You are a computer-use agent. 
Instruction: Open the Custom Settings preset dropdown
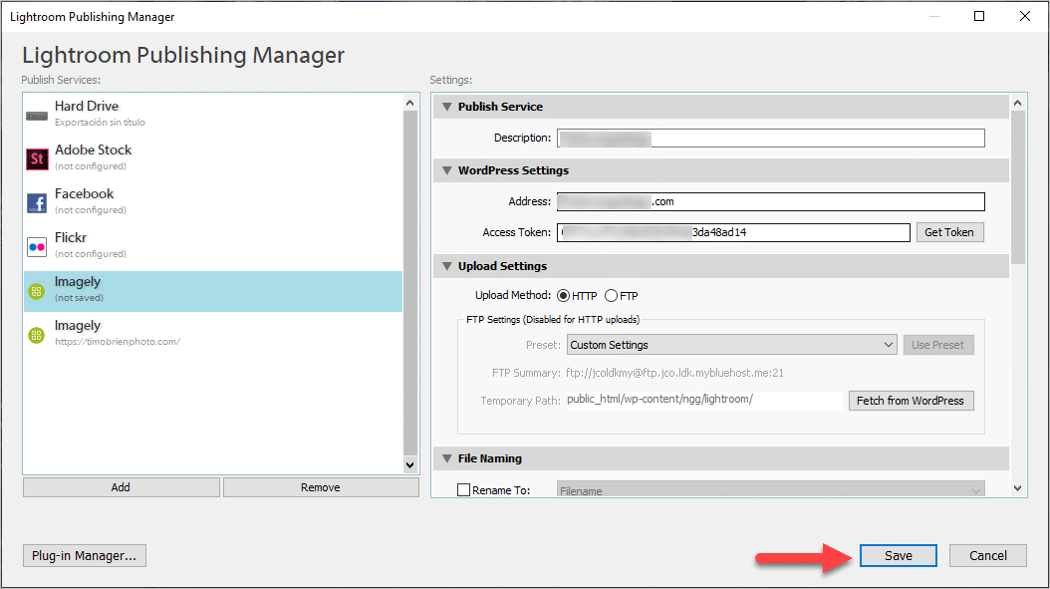(x=732, y=345)
